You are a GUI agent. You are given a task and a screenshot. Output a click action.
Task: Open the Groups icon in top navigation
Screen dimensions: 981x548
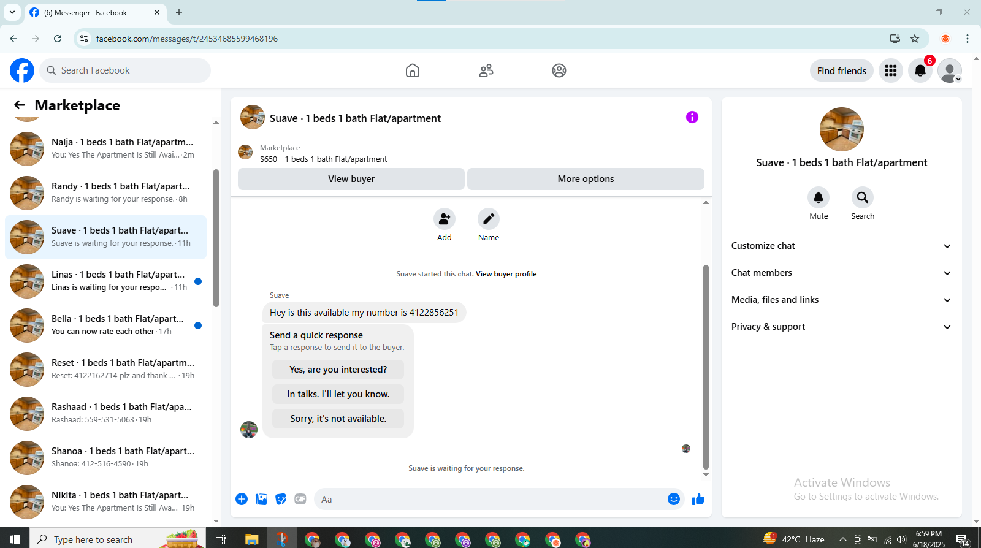point(559,70)
